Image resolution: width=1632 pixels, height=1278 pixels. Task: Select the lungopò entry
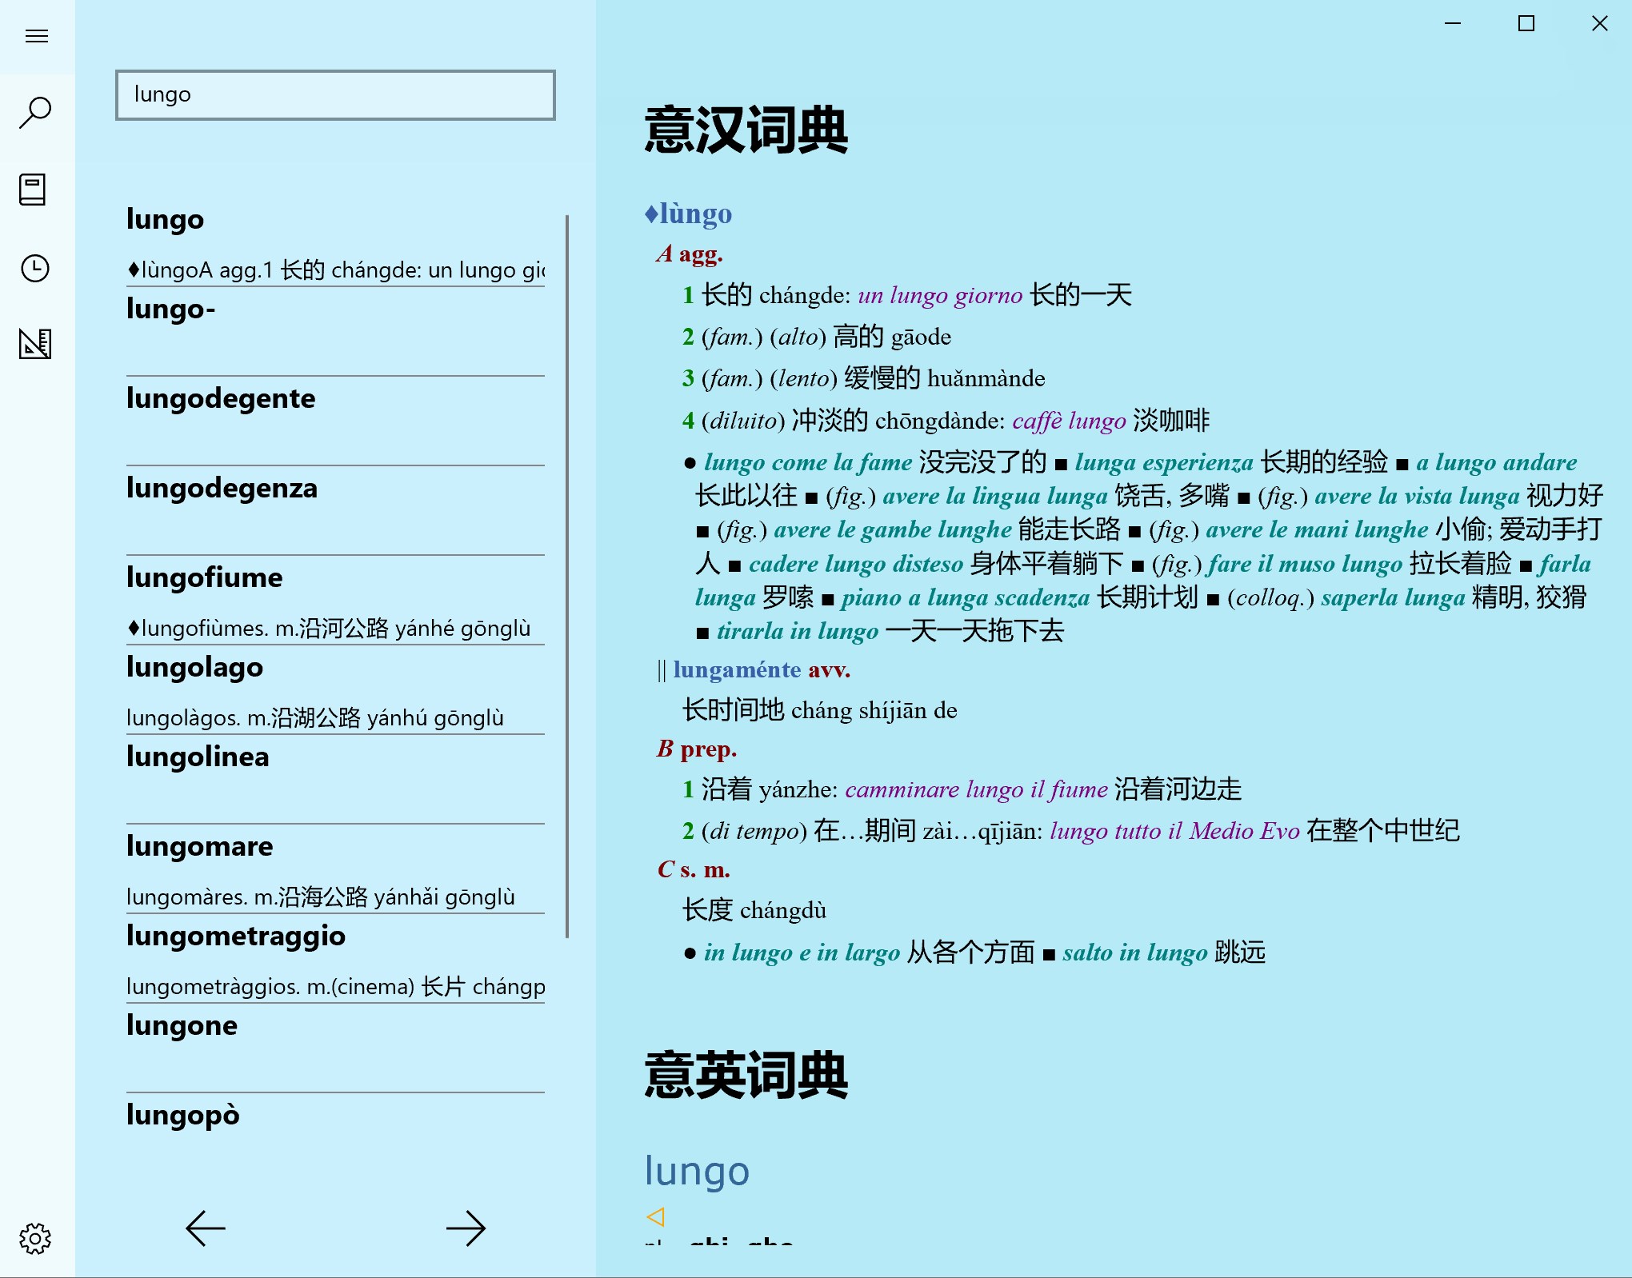[183, 1115]
